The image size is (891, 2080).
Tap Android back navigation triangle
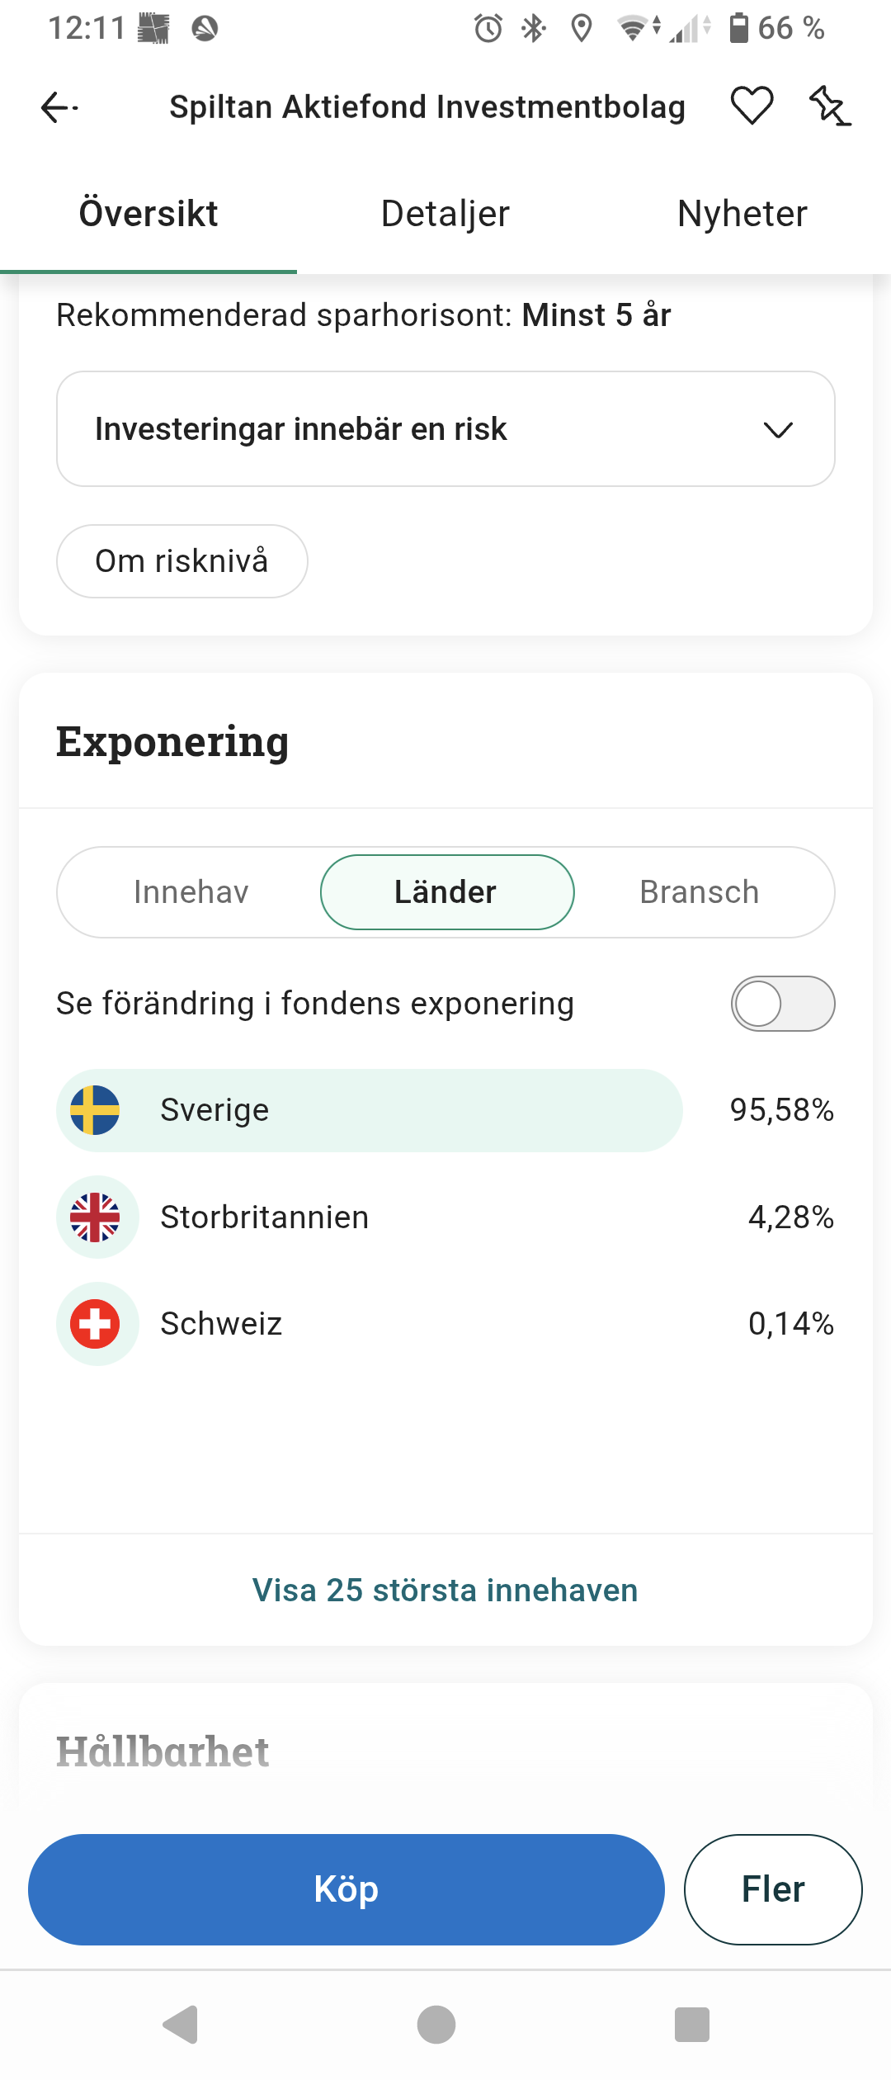click(181, 2024)
